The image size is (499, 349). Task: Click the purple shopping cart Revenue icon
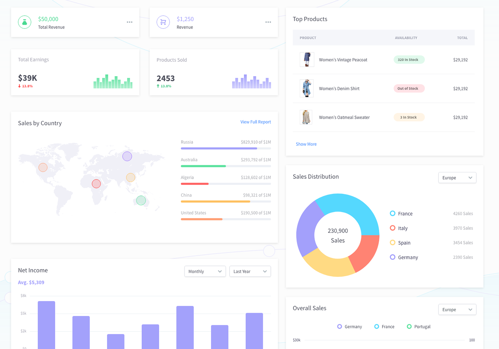tap(163, 22)
